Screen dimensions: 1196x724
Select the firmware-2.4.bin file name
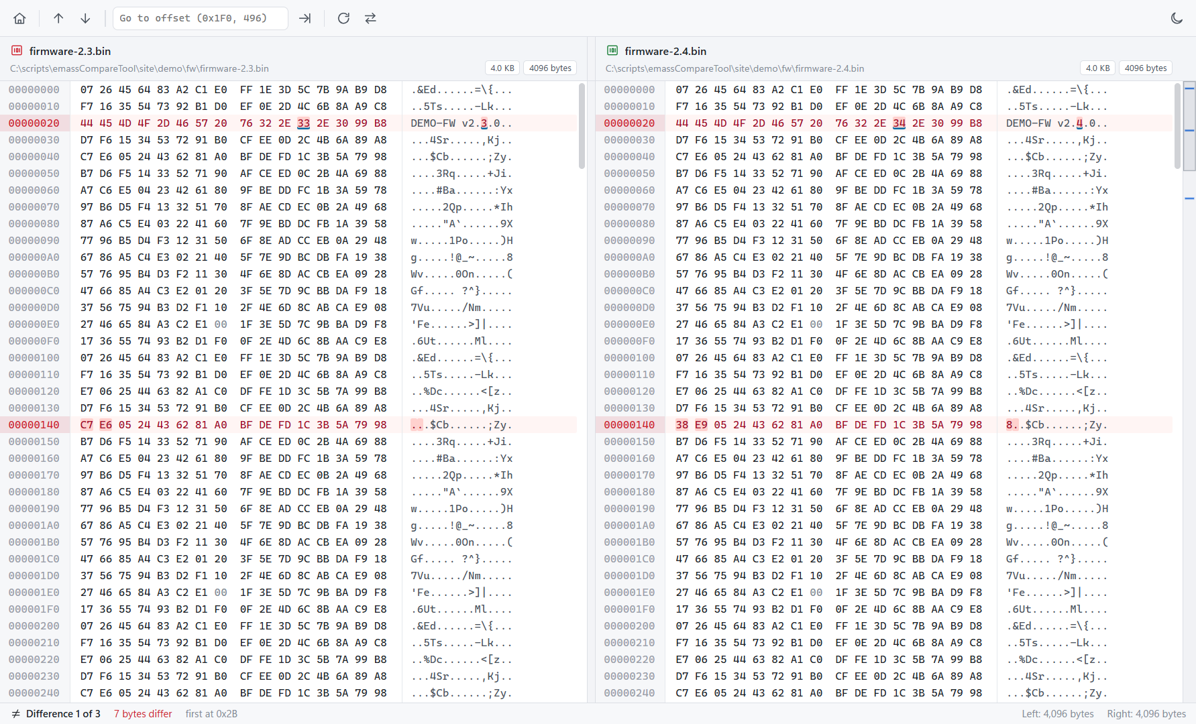665,51
